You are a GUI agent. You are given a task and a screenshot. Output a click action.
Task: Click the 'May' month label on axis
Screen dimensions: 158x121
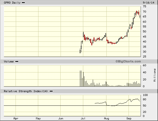(38, 119)
